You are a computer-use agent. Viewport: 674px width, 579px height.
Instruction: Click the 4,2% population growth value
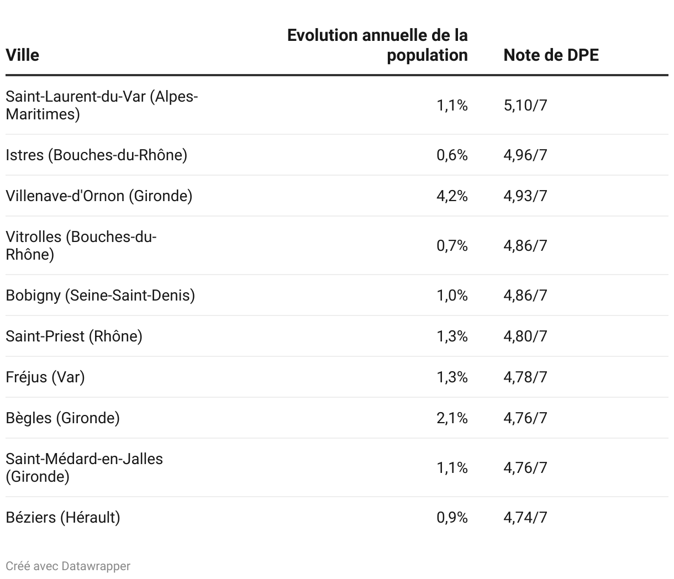(452, 196)
